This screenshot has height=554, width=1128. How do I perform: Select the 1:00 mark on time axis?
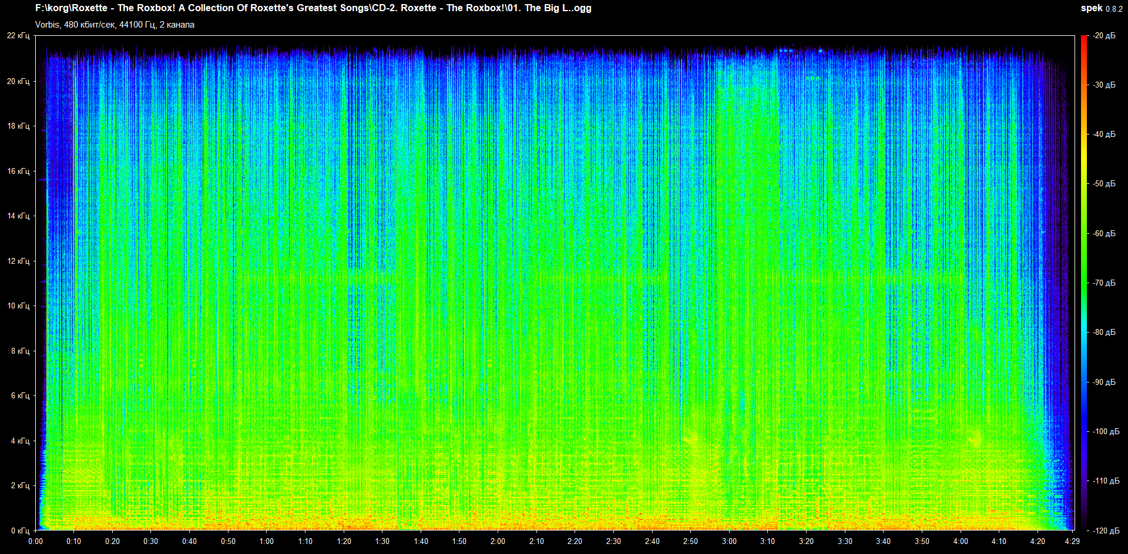[x=267, y=541]
